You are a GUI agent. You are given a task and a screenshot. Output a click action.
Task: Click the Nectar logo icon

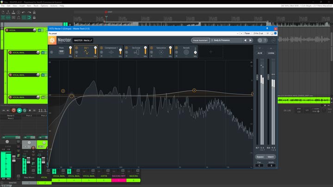click(52, 40)
